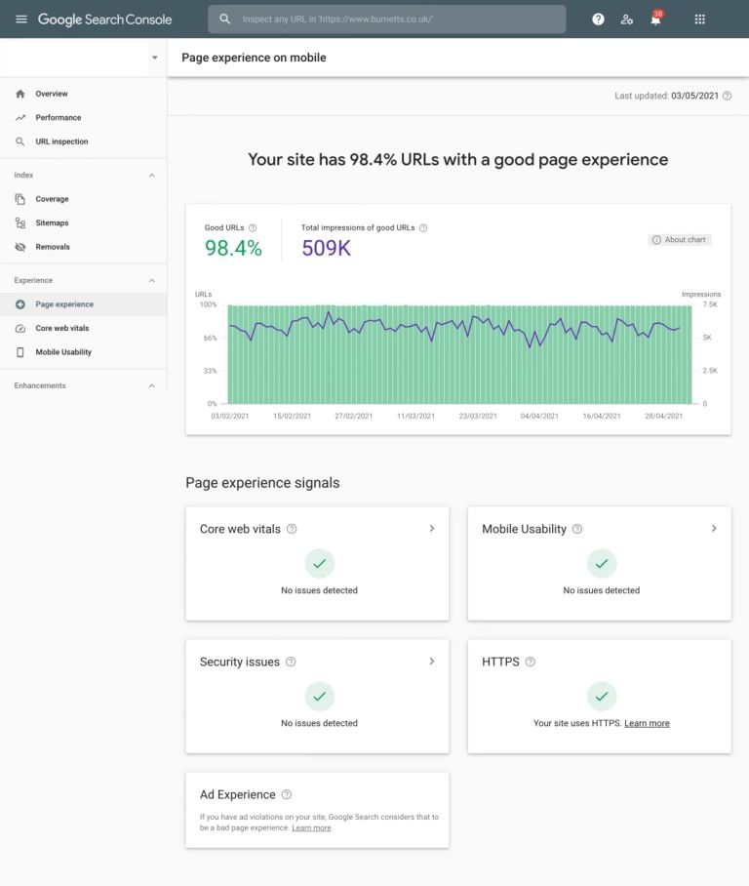This screenshot has width=749, height=886.
Task: Open the Google apps grid
Action: pyautogui.click(x=700, y=20)
